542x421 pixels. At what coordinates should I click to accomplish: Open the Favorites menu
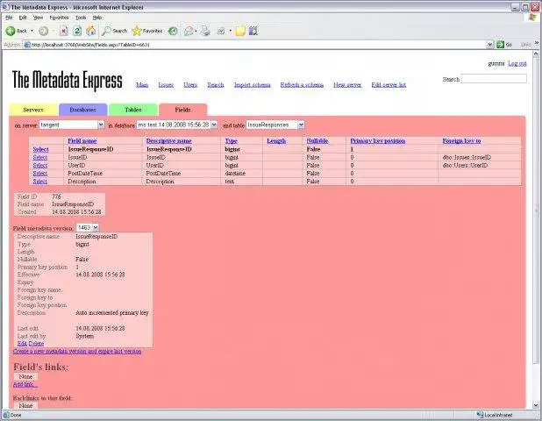(x=59, y=18)
